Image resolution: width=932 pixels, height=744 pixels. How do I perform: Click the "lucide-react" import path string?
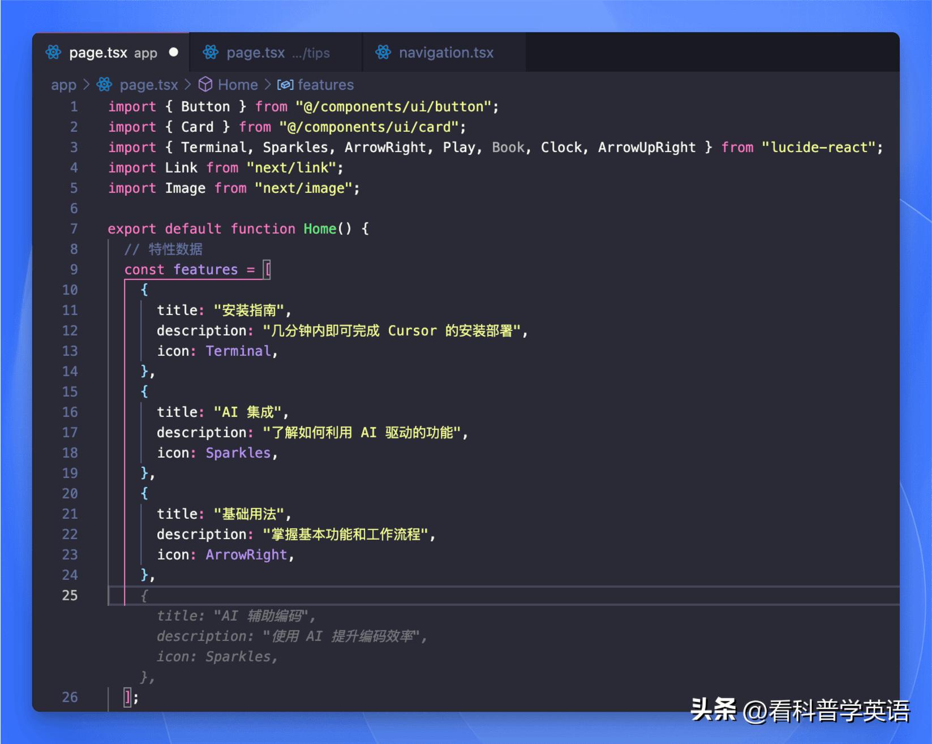pyautogui.click(x=818, y=148)
